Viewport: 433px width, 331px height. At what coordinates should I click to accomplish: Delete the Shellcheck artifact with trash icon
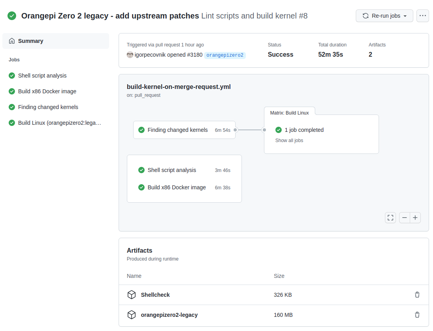coord(417,295)
